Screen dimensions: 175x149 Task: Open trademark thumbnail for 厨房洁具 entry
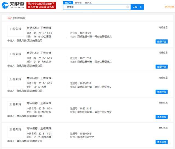[16, 130]
